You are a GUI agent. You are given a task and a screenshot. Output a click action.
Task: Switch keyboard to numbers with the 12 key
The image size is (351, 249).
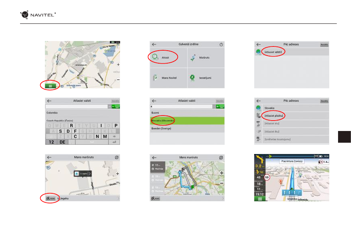point(51,142)
